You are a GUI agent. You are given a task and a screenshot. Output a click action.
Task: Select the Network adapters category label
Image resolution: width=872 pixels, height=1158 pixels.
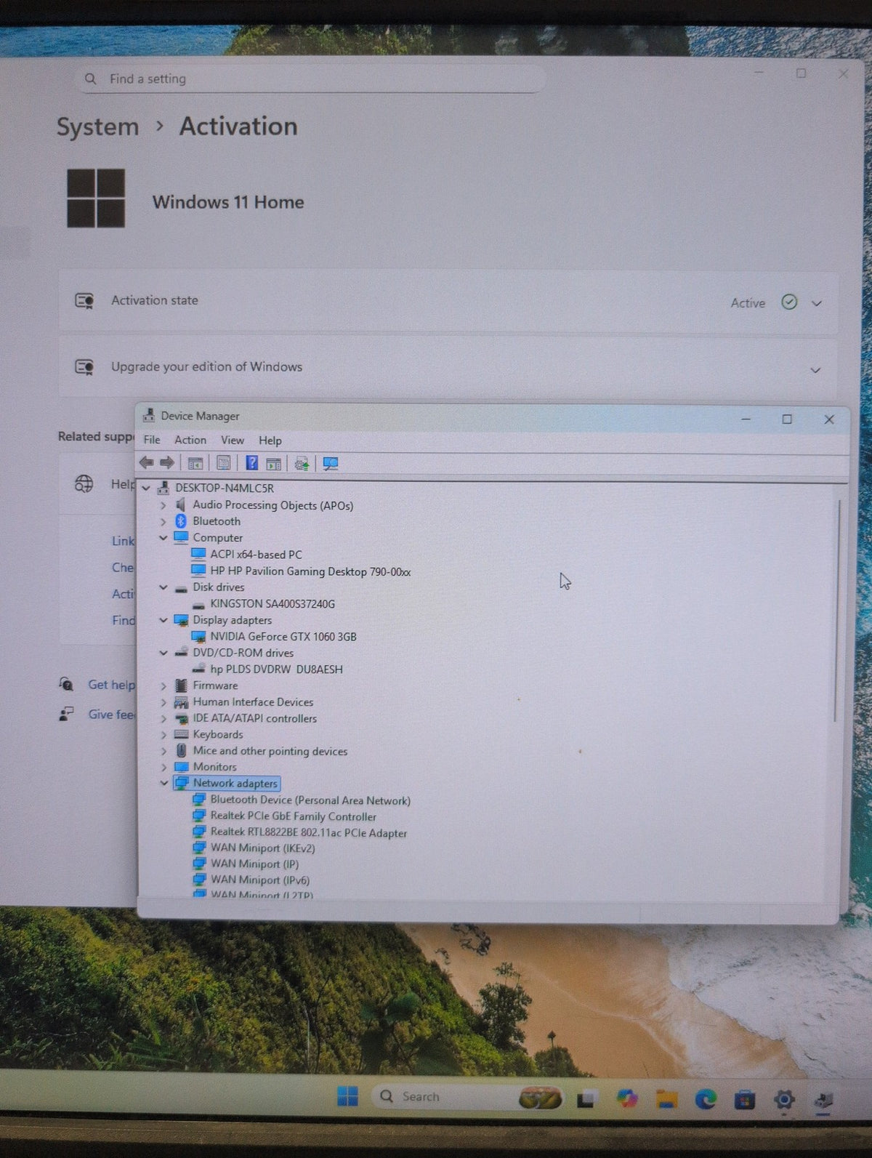pyautogui.click(x=235, y=784)
